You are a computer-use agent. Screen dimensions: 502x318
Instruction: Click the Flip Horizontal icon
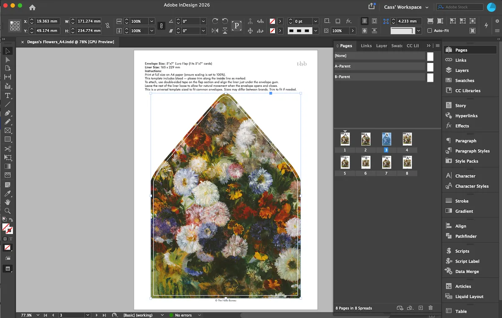(x=215, y=31)
